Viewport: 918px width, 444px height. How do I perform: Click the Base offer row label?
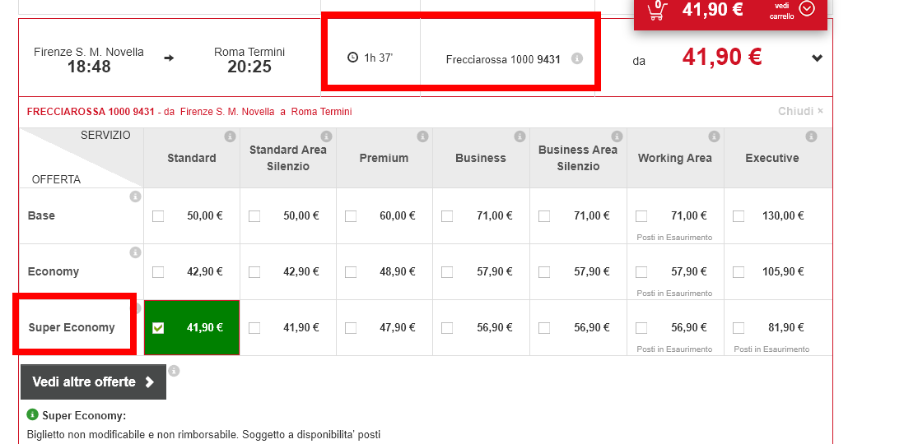point(41,215)
